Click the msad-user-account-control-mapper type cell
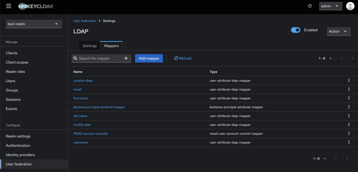The width and height of the screenshot is (358, 172). pyautogui.click(x=236, y=134)
